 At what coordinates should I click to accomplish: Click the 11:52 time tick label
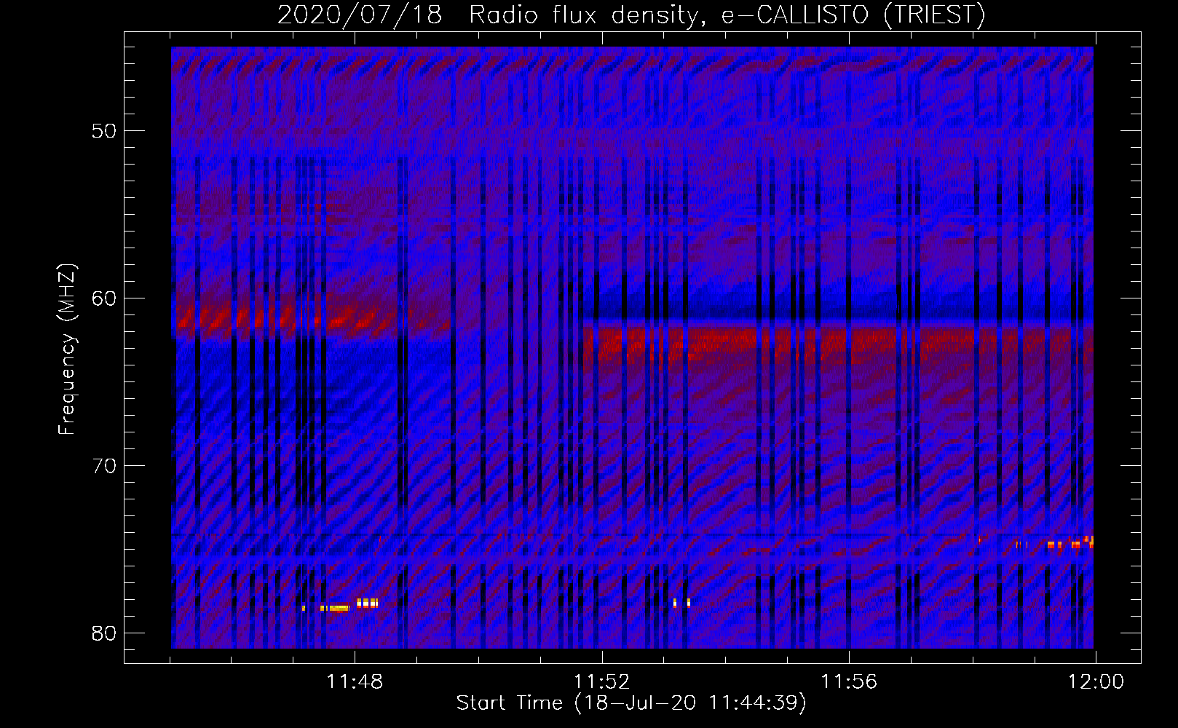coord(601,682)
